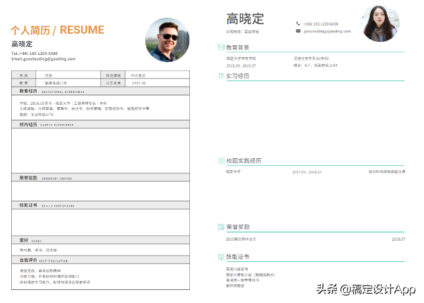
Task: Click the '2019.07' award date
Action: pyautogui.click(x=398, y=239)
